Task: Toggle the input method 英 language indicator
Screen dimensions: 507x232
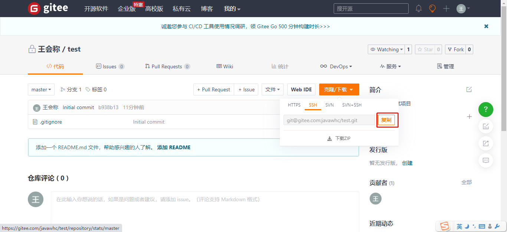Action: (459, 226)
